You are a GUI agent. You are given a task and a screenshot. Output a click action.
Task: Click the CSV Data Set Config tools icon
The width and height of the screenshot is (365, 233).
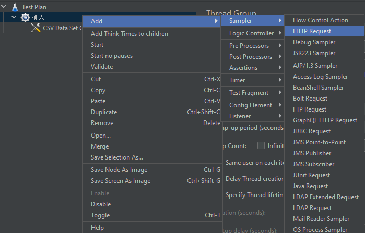pyautogui.click(x=36, y=28)
